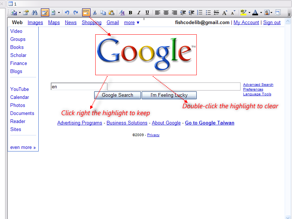Close the panel with the X button
This screenshot has width=292, height=219.
(2, 4)
